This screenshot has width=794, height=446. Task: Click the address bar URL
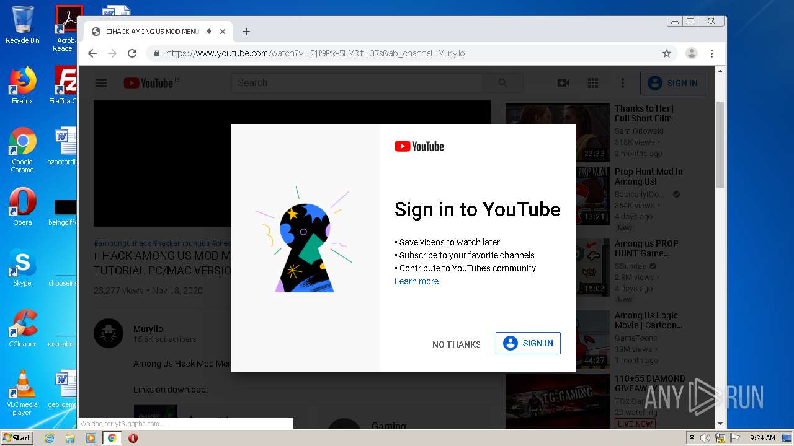315,53
